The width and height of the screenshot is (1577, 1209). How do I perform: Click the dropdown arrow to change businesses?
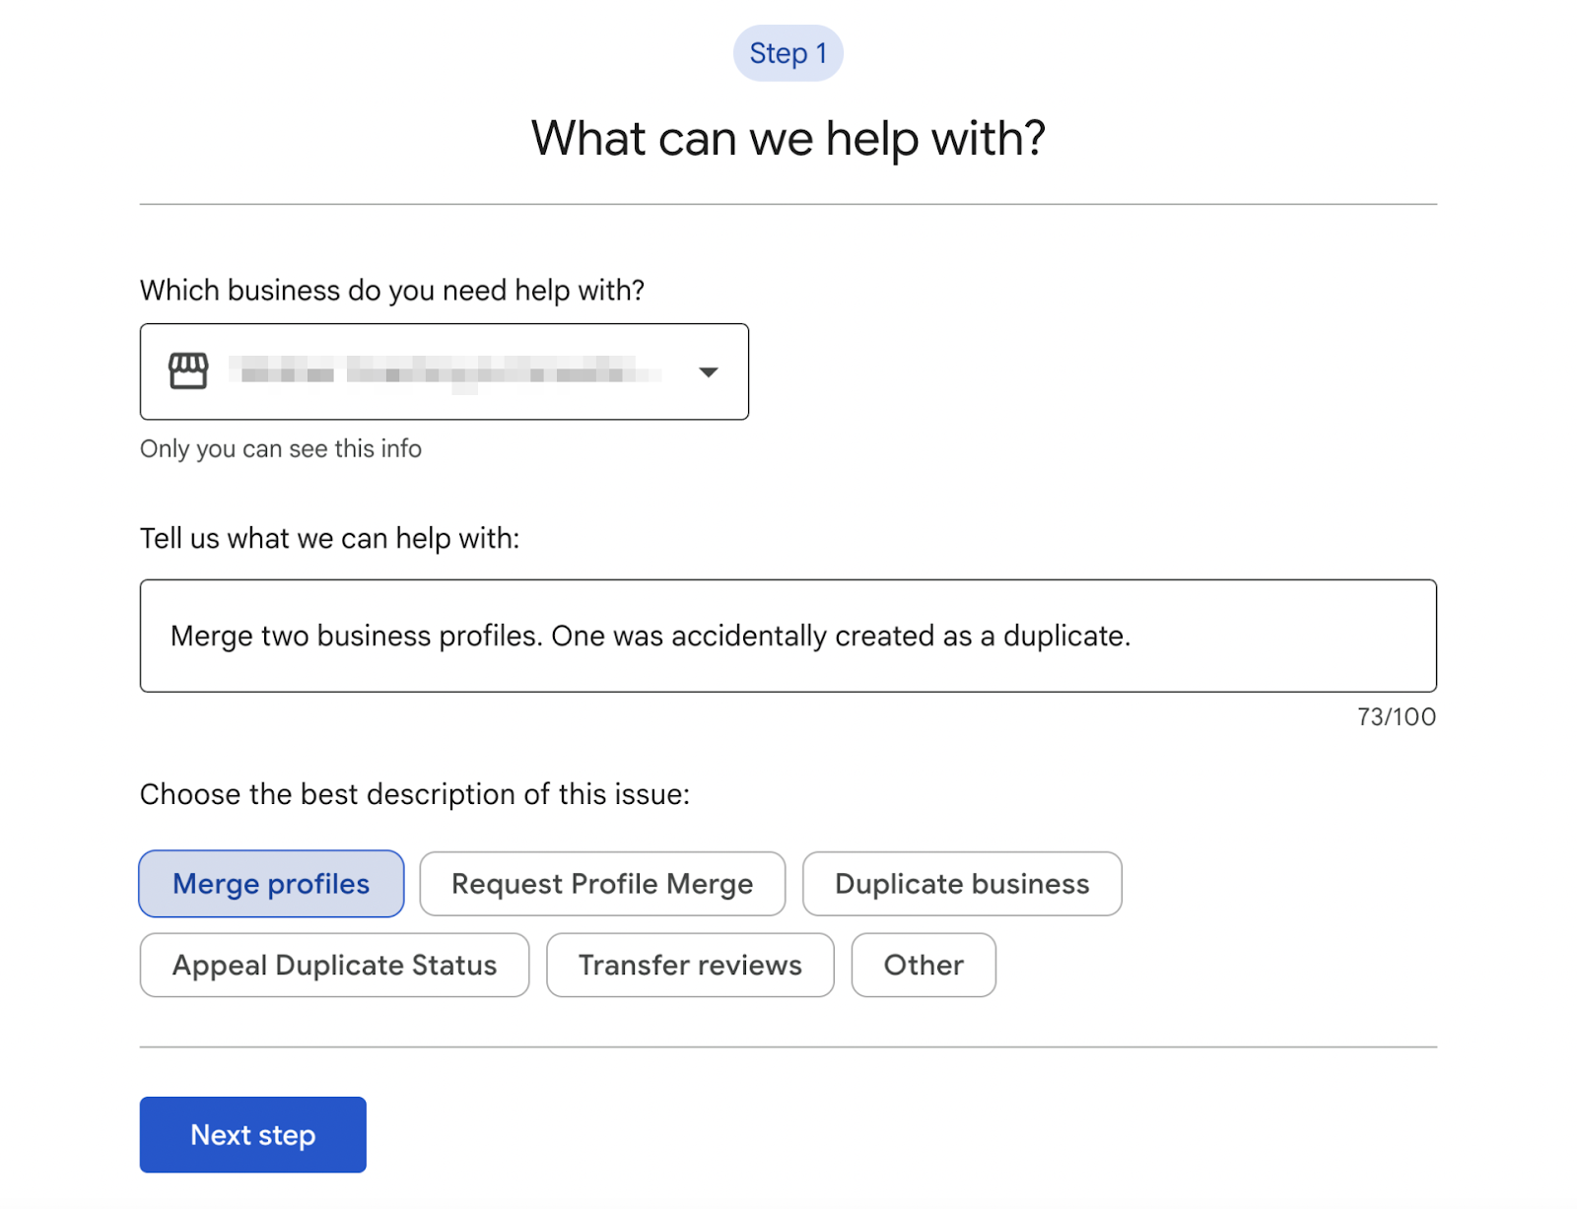click(x=709, y=372)
